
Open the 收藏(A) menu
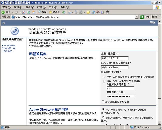pos(41,7)
